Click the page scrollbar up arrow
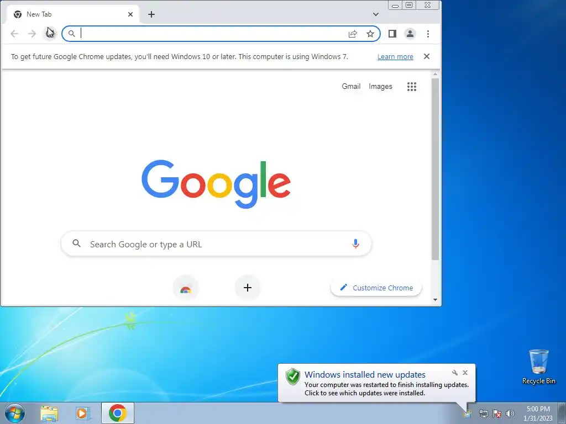 tap(436, 75)
